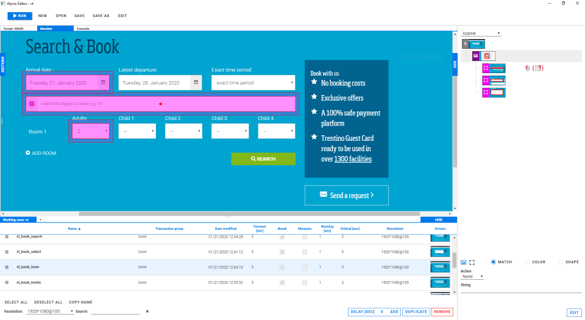Open the Adults dropdown

(x=91, y=131)
